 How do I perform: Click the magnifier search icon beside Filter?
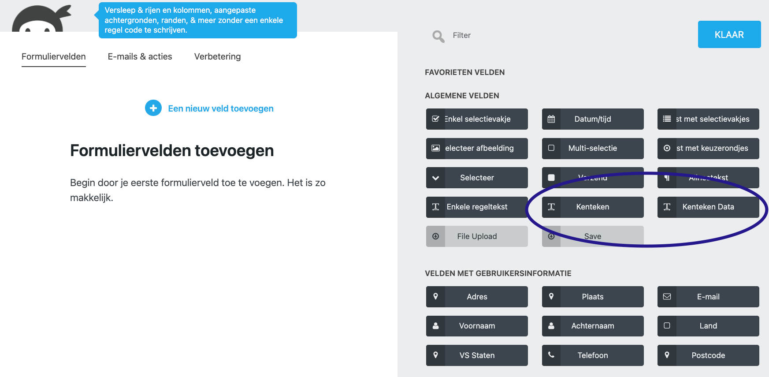(x=438, y=36)
